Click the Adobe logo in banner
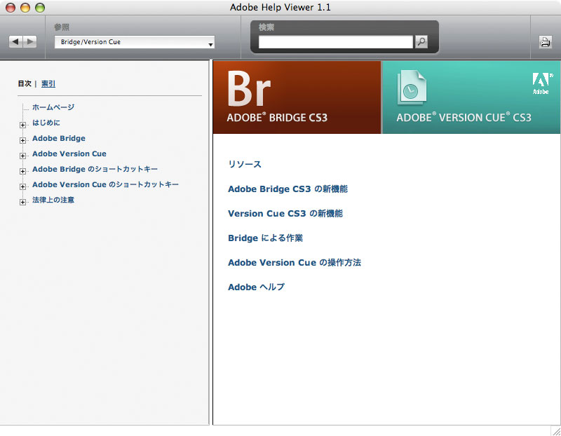This screenshot has height=436, width=561. coord(541,83)
